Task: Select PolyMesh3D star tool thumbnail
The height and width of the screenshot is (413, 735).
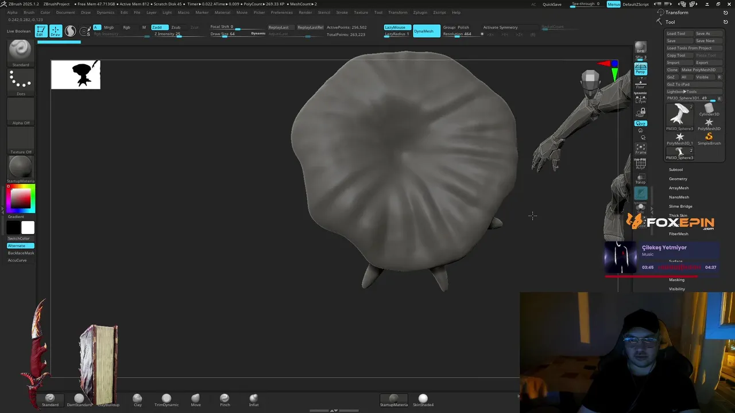Action: coord(709,124)
